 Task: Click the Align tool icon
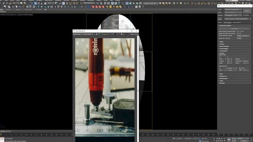pos(101,3)
